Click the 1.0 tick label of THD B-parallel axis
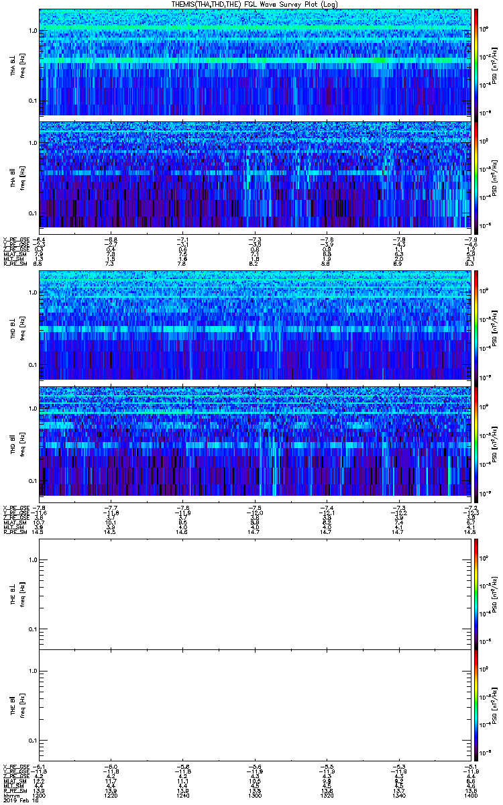 pos(33,408)
